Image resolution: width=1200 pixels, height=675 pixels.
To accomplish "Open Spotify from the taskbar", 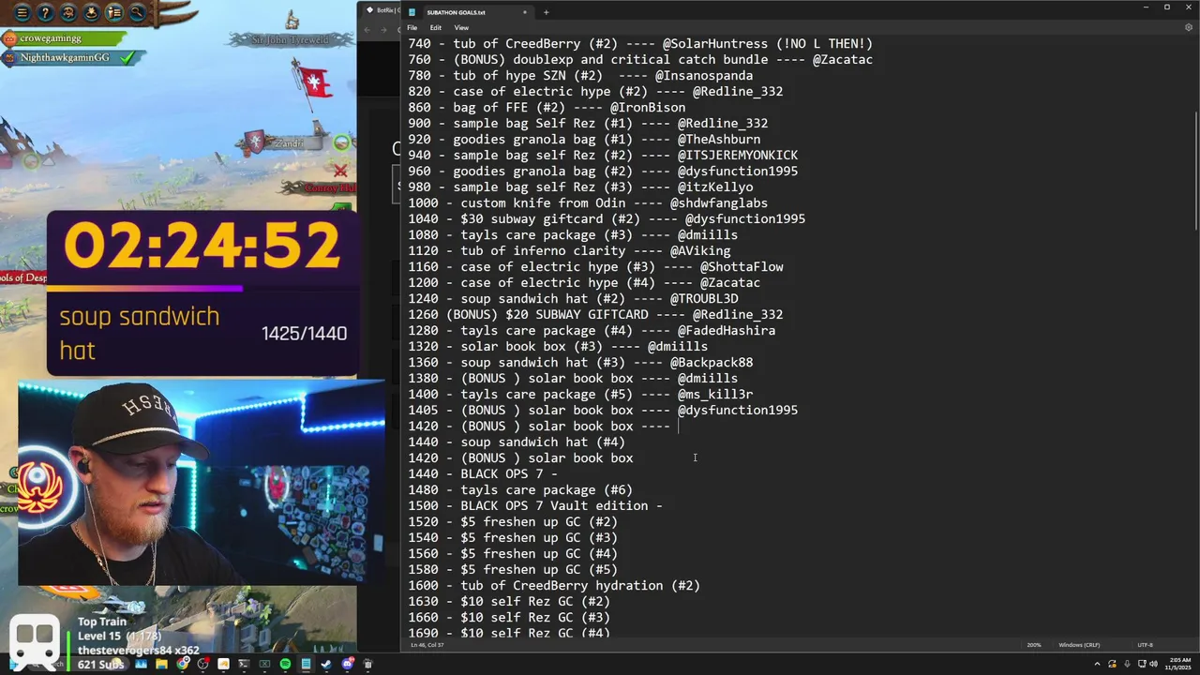I will (285, 664).
